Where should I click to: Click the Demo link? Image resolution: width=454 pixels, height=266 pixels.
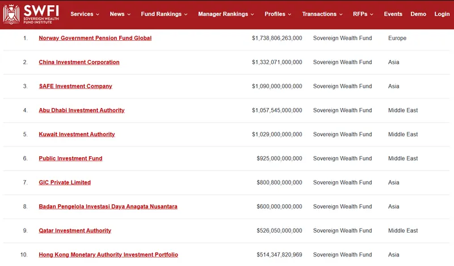tap(418, 14)
